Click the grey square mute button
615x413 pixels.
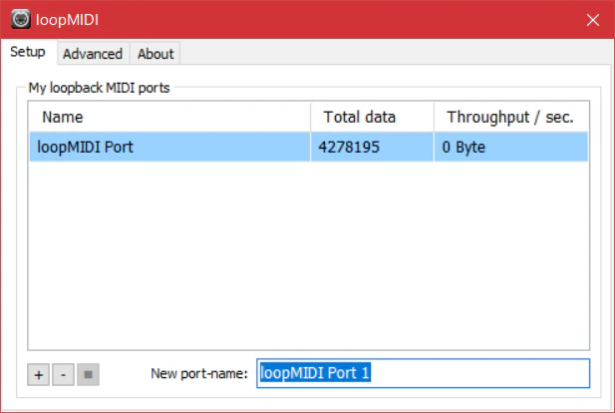pos(88,374)
